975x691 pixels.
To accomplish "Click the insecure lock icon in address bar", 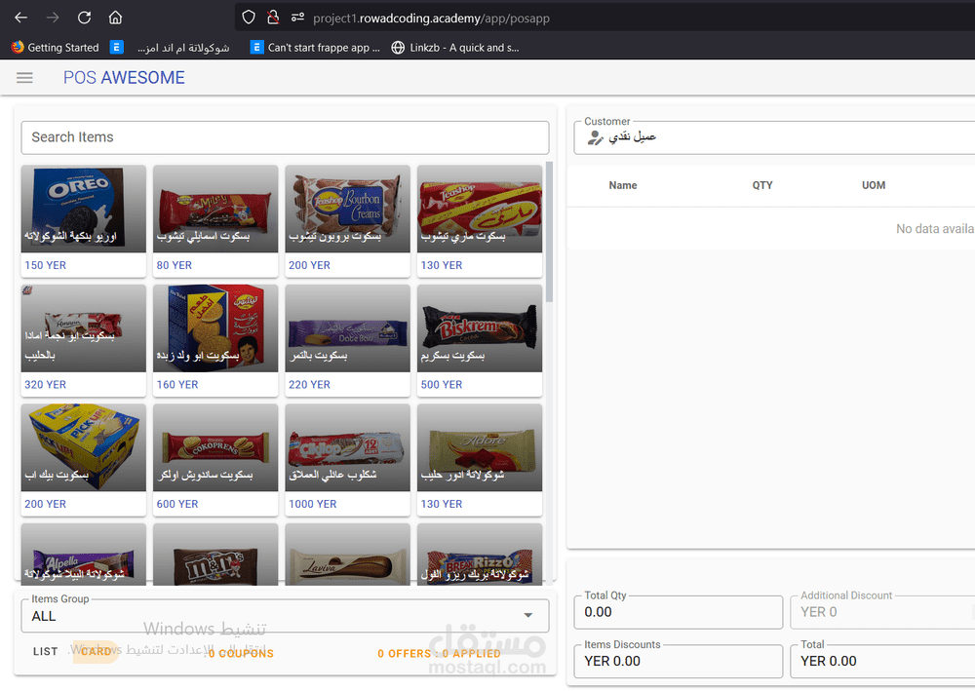I will [x=272, y=18].
